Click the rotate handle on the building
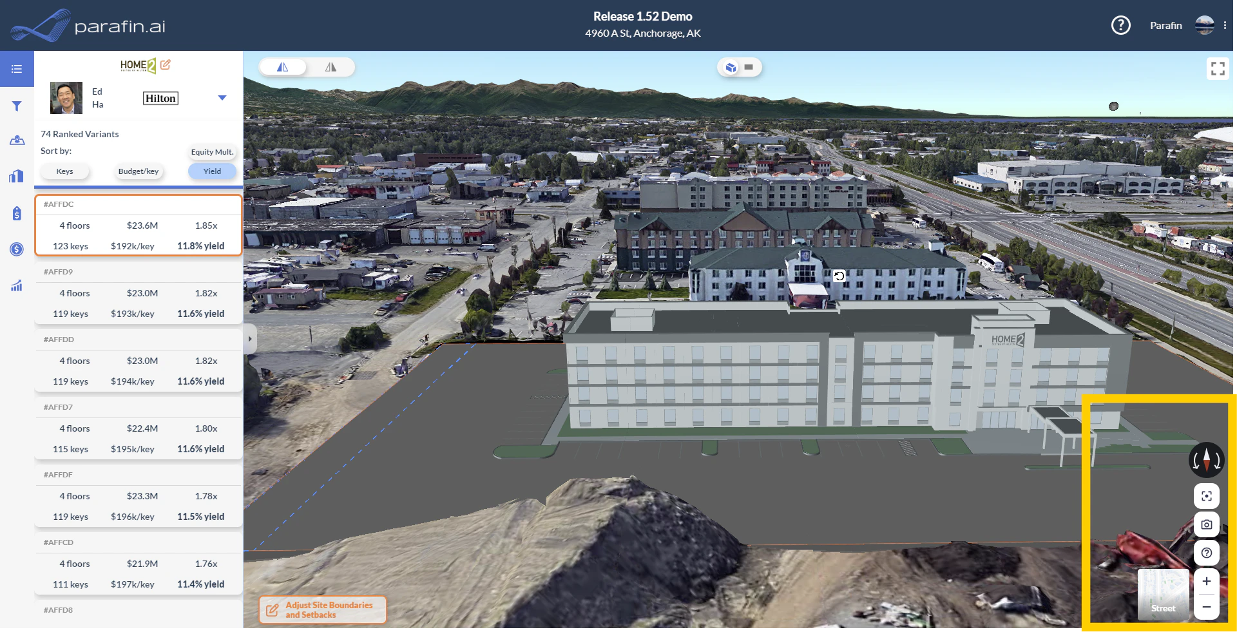The image size is (1237, 632). [839, 276]
